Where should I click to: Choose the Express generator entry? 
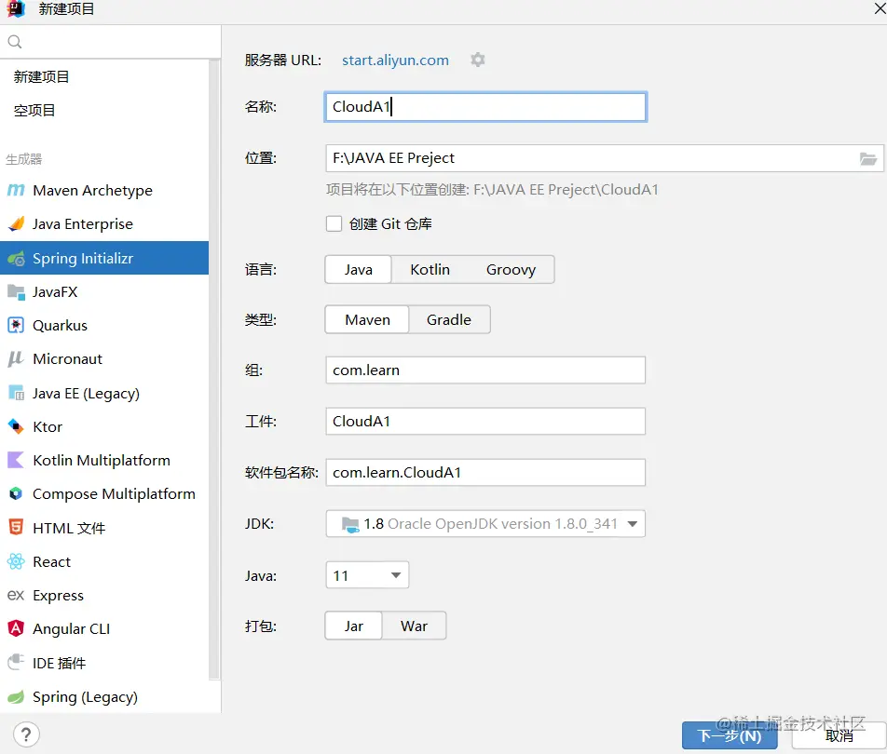[104, 595]
